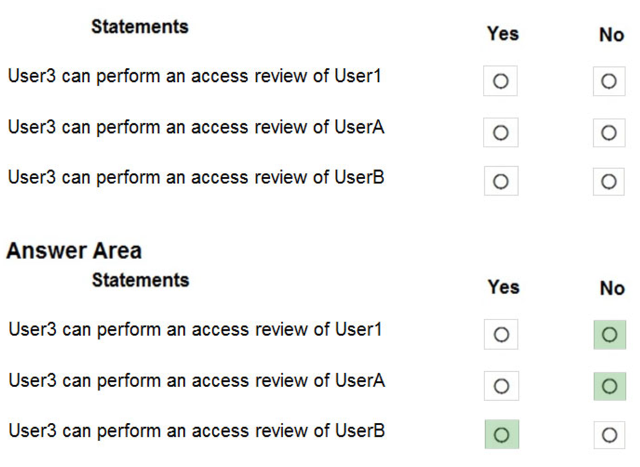
Task: Select Yes for UserB in the upper statements list
Action: point(501,183)
